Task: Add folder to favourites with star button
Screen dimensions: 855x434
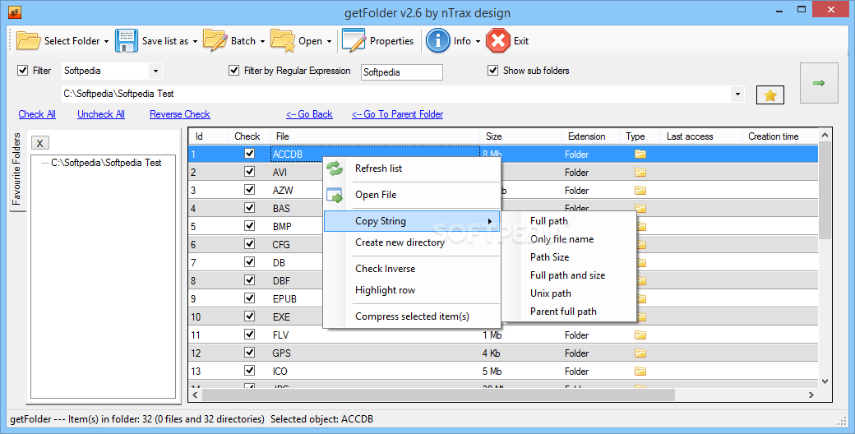Action: click(x=770, y=95)
